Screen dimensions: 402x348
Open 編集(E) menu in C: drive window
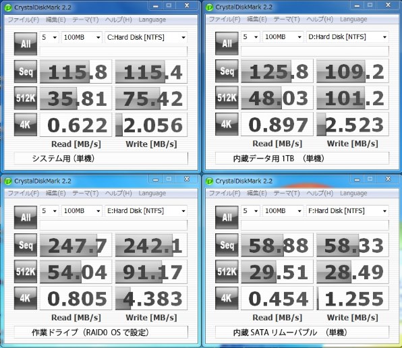click(x=55, y=20)
